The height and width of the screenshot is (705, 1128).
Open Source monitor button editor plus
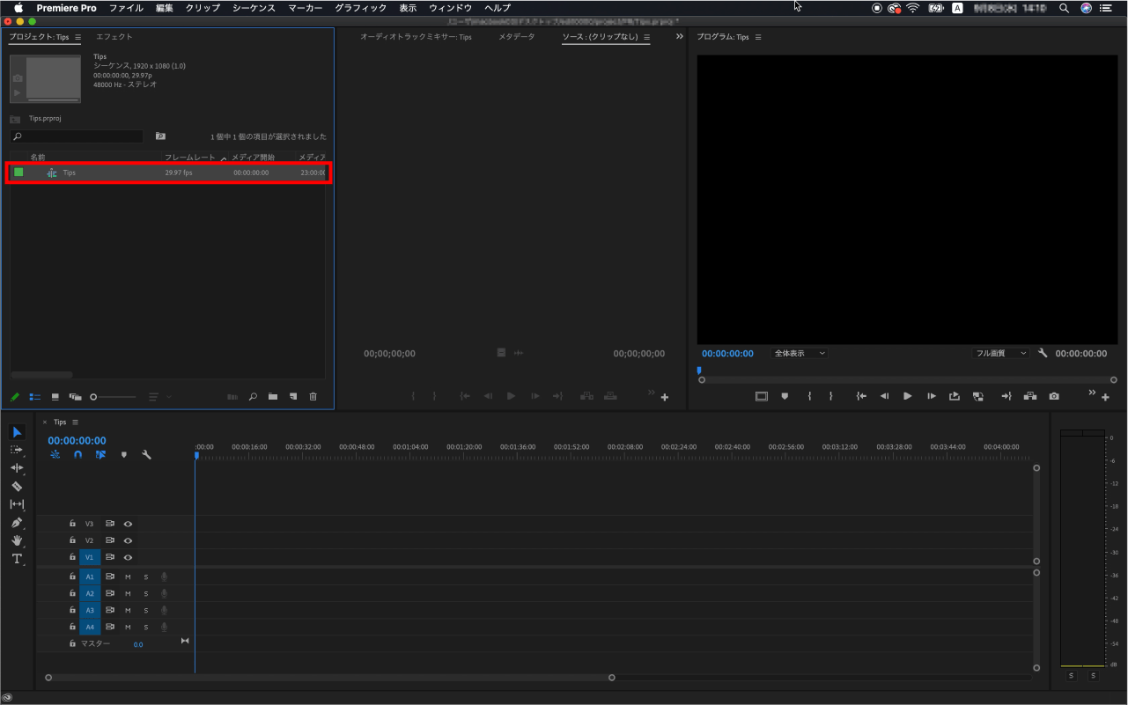665,398
